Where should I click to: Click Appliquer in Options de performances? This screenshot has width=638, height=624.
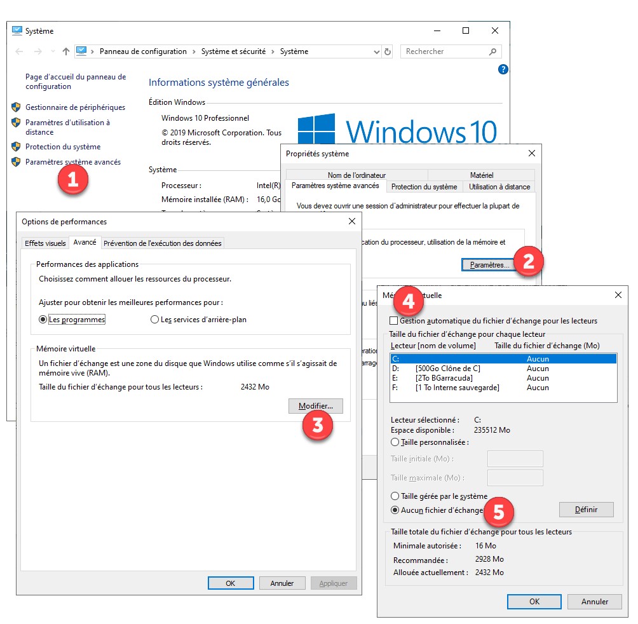(334, 583)
